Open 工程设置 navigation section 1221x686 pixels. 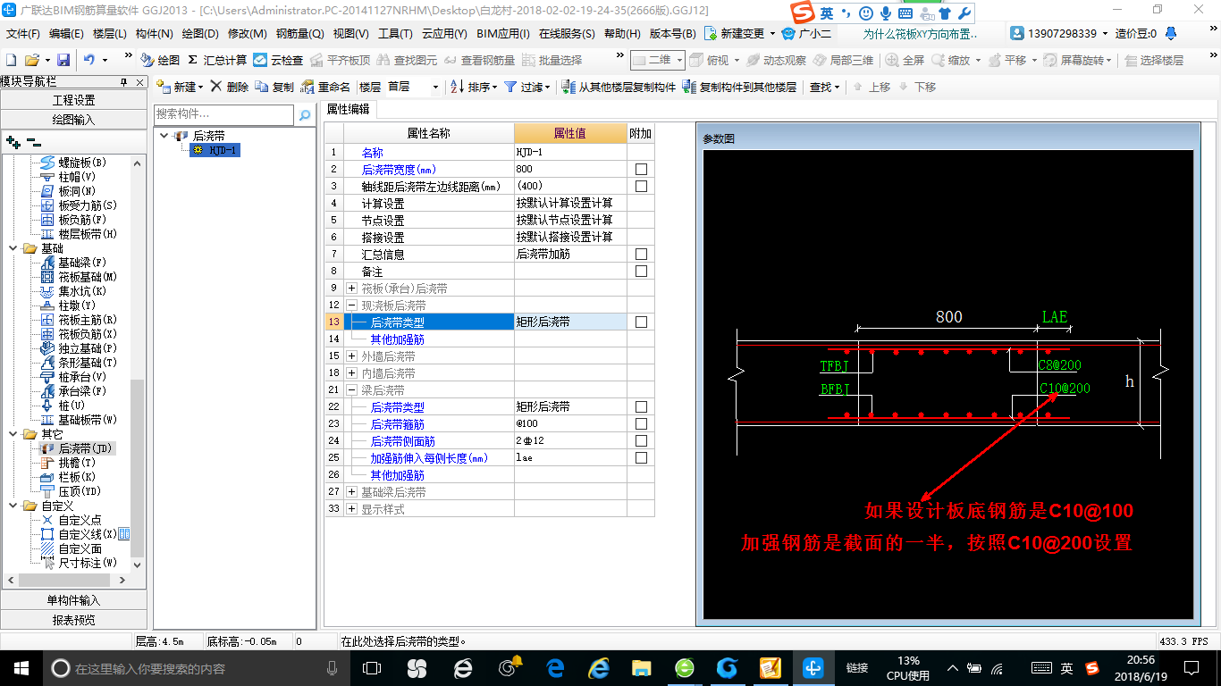(x=73, y=100)
